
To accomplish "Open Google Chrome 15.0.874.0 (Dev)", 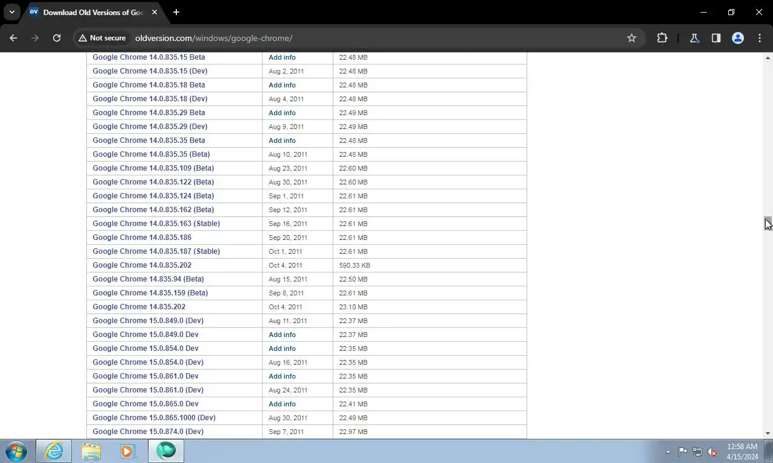I will (x=148, y=432).
